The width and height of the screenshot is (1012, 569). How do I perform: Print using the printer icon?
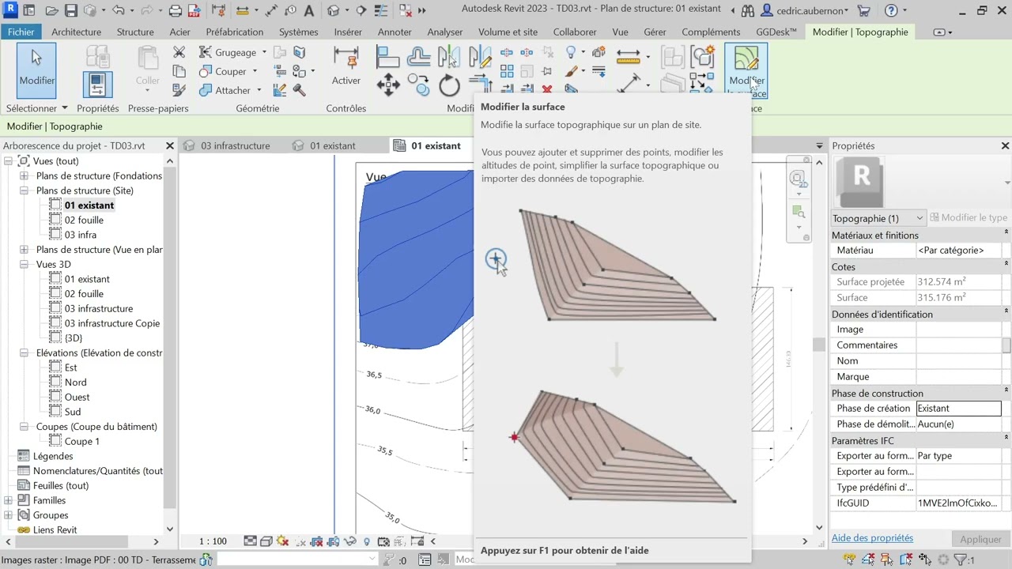pos(176,11)
